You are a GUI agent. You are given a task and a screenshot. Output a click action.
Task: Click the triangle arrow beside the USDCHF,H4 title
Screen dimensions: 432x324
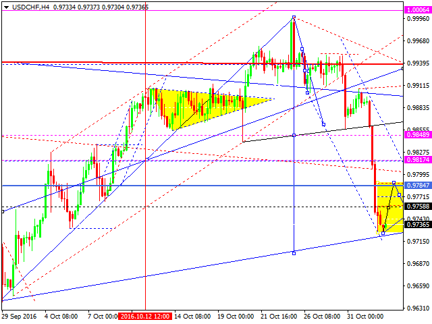6,7
